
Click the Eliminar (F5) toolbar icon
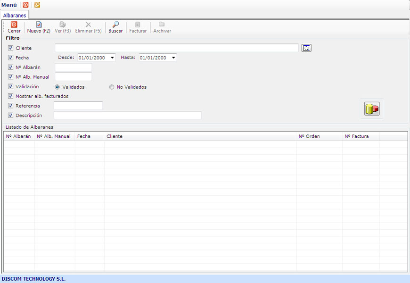coord(88,25)
